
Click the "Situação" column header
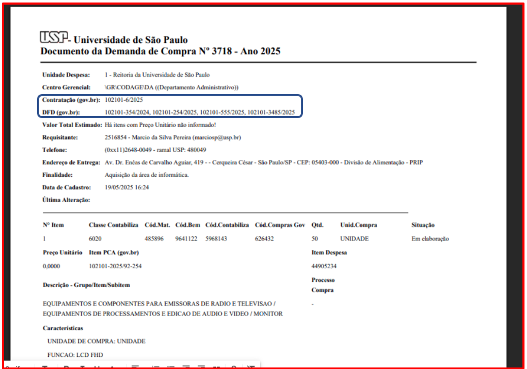point(423,225)
